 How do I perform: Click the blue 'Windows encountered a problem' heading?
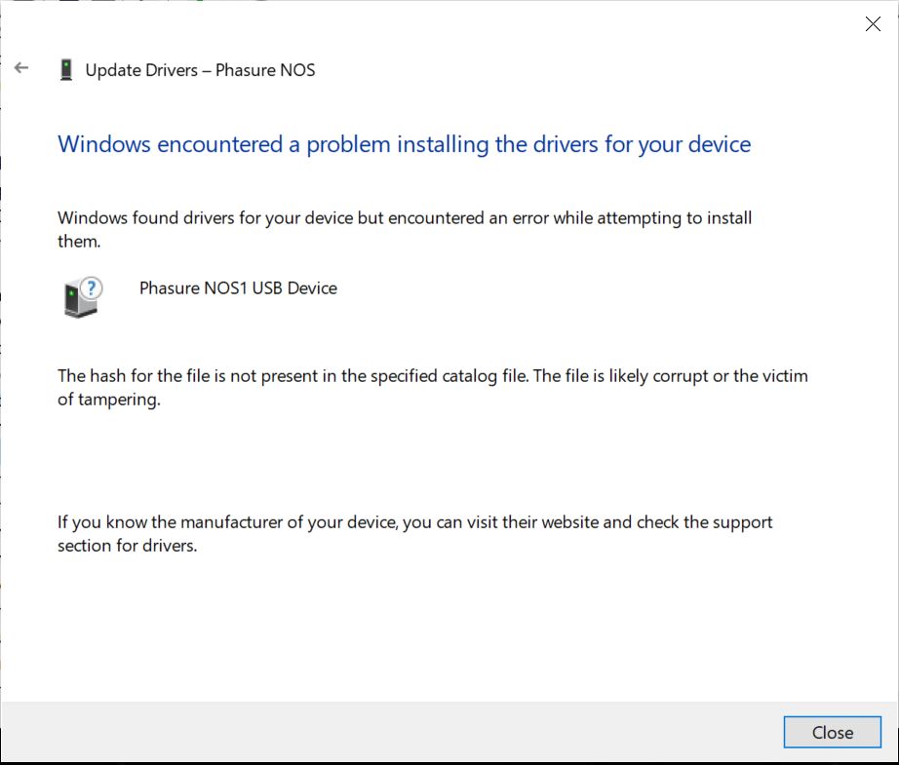(x=405, y=144)
